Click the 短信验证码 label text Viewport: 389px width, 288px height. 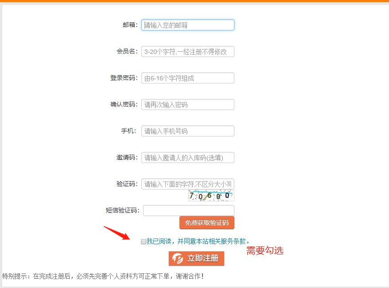pos(123,210)
